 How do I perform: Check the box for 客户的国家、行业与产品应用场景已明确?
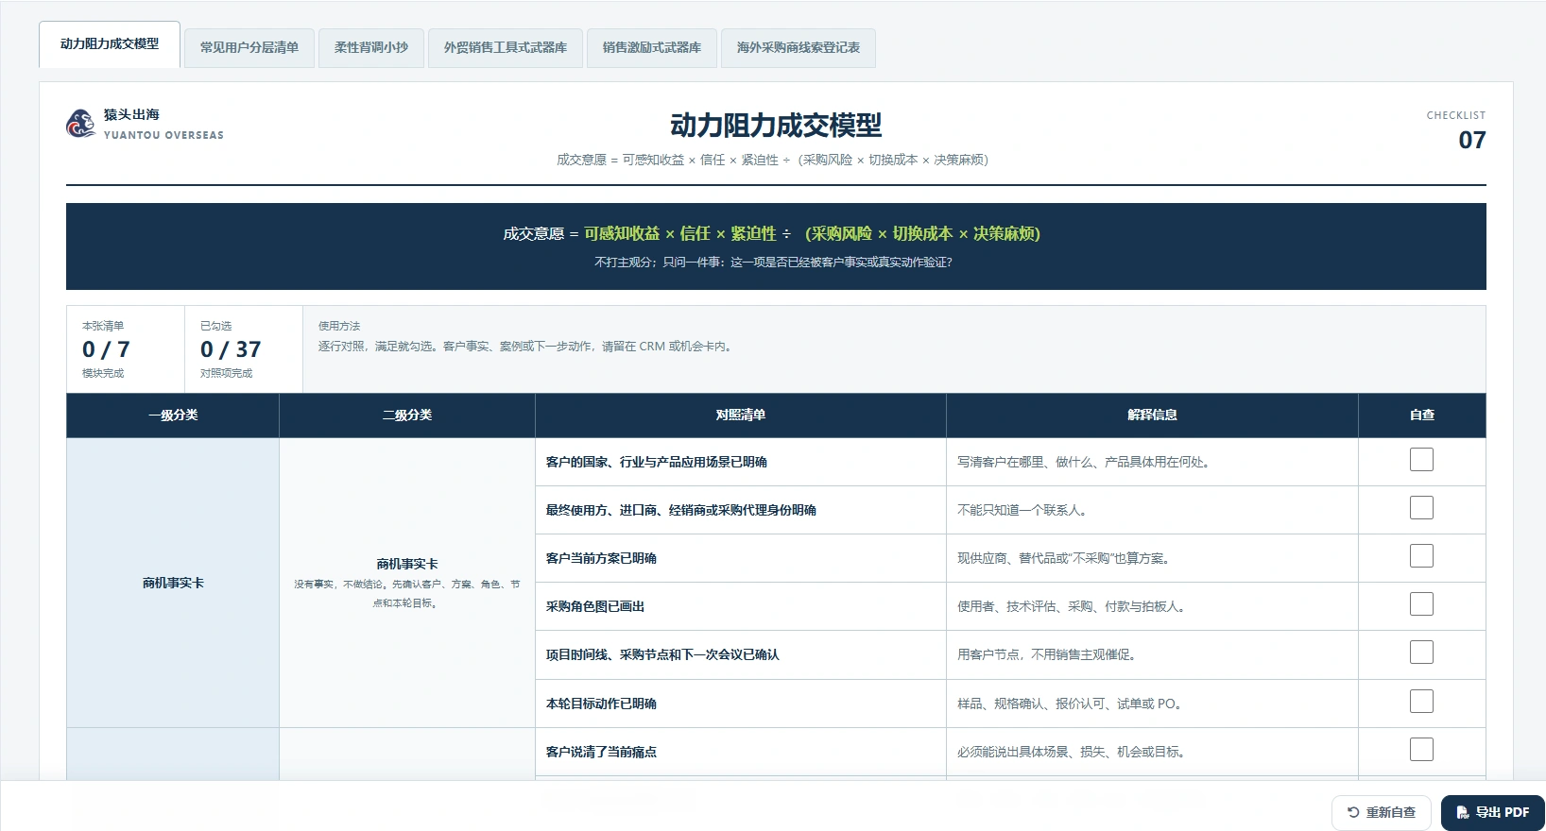click(x=1421, y=460)
